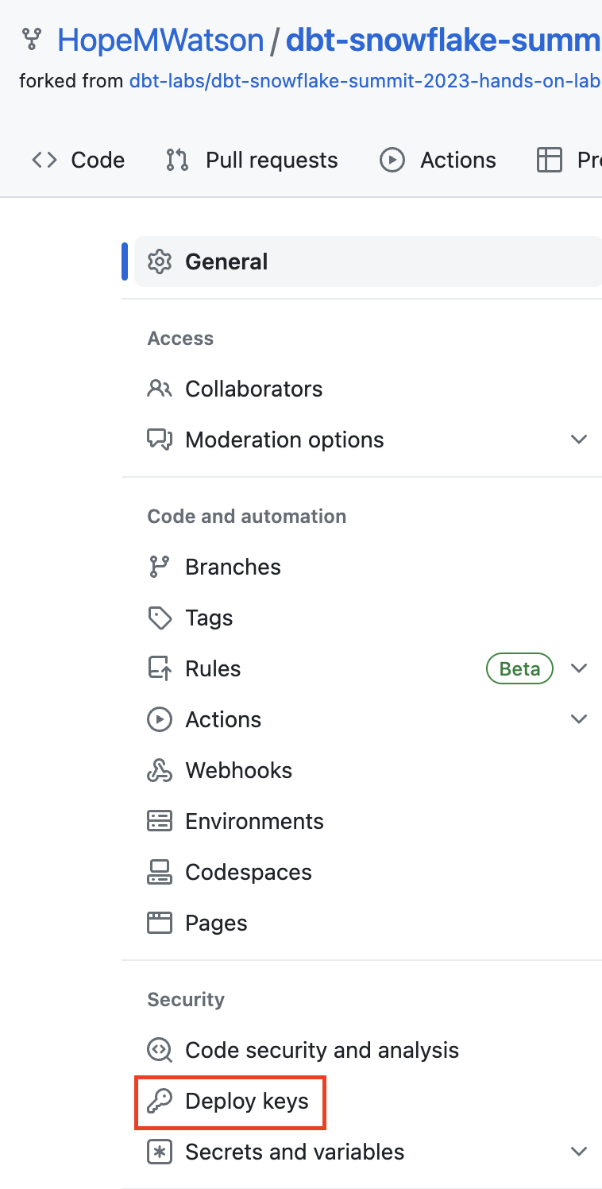Viewport: 602px width, 1189px height.
Task: Open the HopeMWatson profile link
Action: [160, 40]
